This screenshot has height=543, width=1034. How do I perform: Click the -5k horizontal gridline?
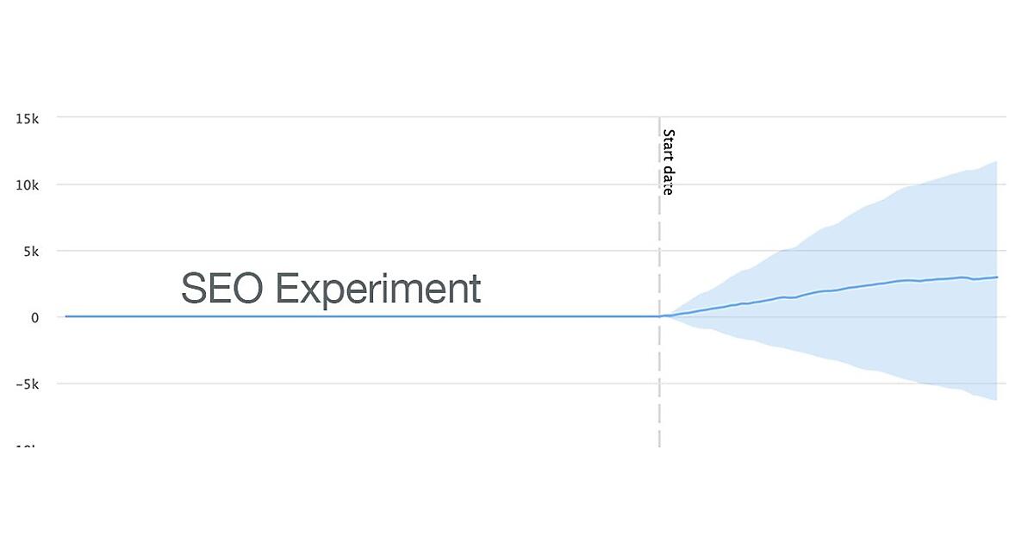click(x=345, y=384)
